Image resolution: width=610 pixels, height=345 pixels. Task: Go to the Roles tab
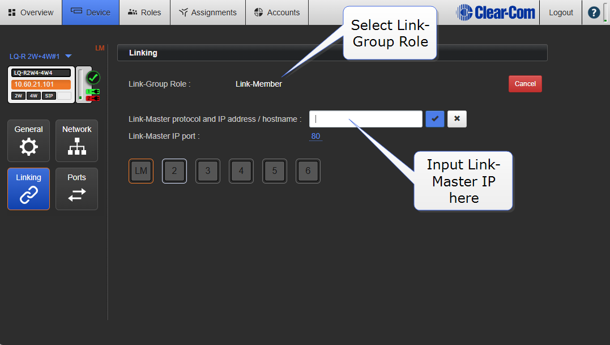point(144,12)
